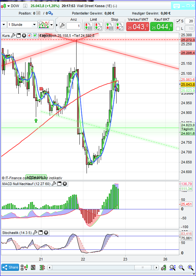196x276 pixels.
Task: Click the DOW instrument name
Action: pos(15,6)
